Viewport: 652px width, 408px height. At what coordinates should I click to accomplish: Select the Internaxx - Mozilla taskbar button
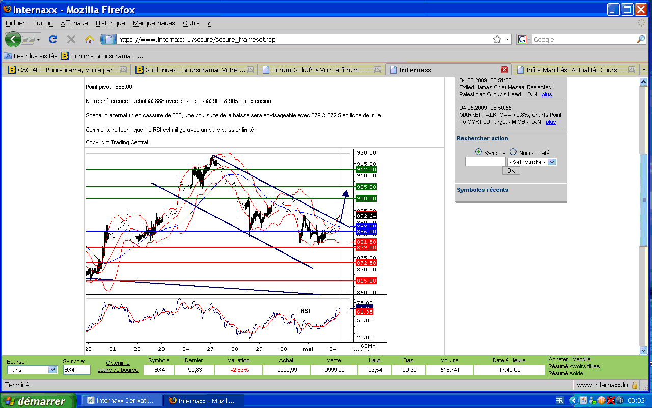tap(204, 401)
